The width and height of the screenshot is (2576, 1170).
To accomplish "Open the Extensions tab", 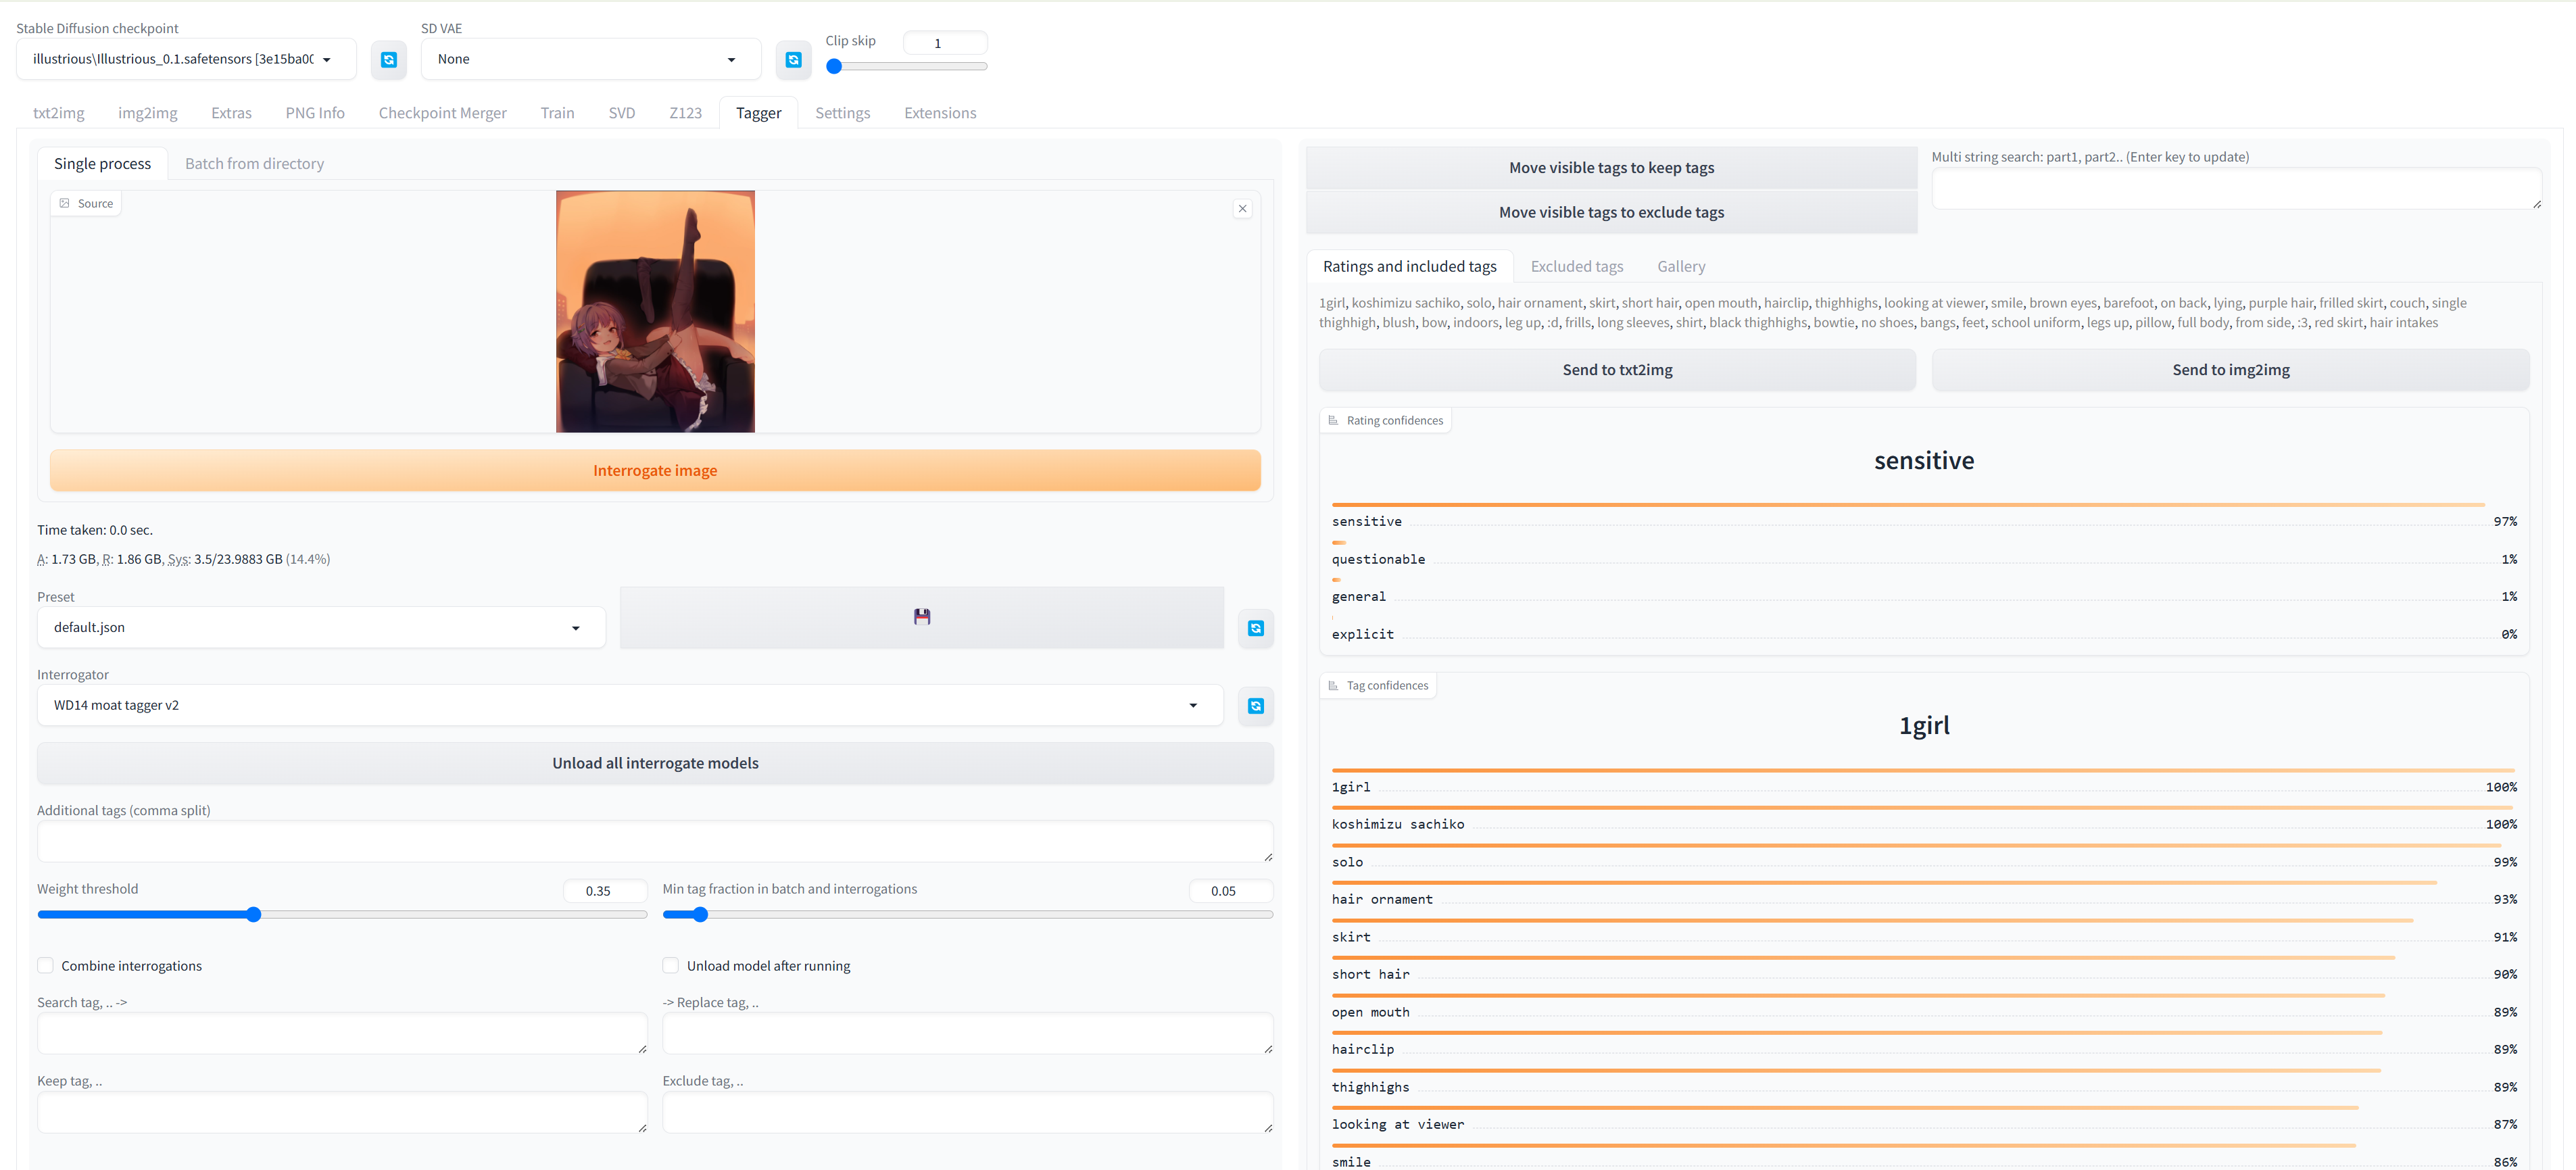I will (940, 113).
